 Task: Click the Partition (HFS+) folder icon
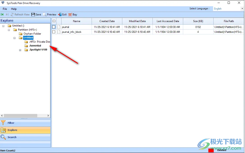[x=15, y=30]
